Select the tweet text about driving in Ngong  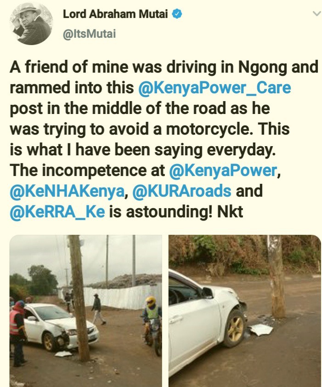click(164, 139)
